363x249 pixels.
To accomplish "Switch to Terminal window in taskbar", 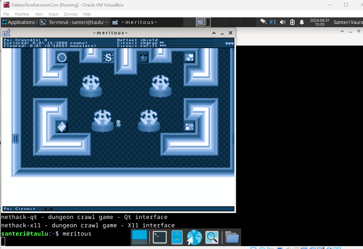I will point(74,22).
